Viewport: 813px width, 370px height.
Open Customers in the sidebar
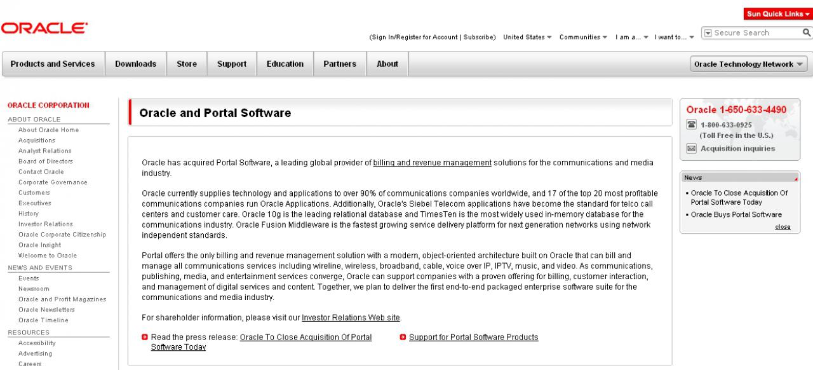(x=34, y=192)
